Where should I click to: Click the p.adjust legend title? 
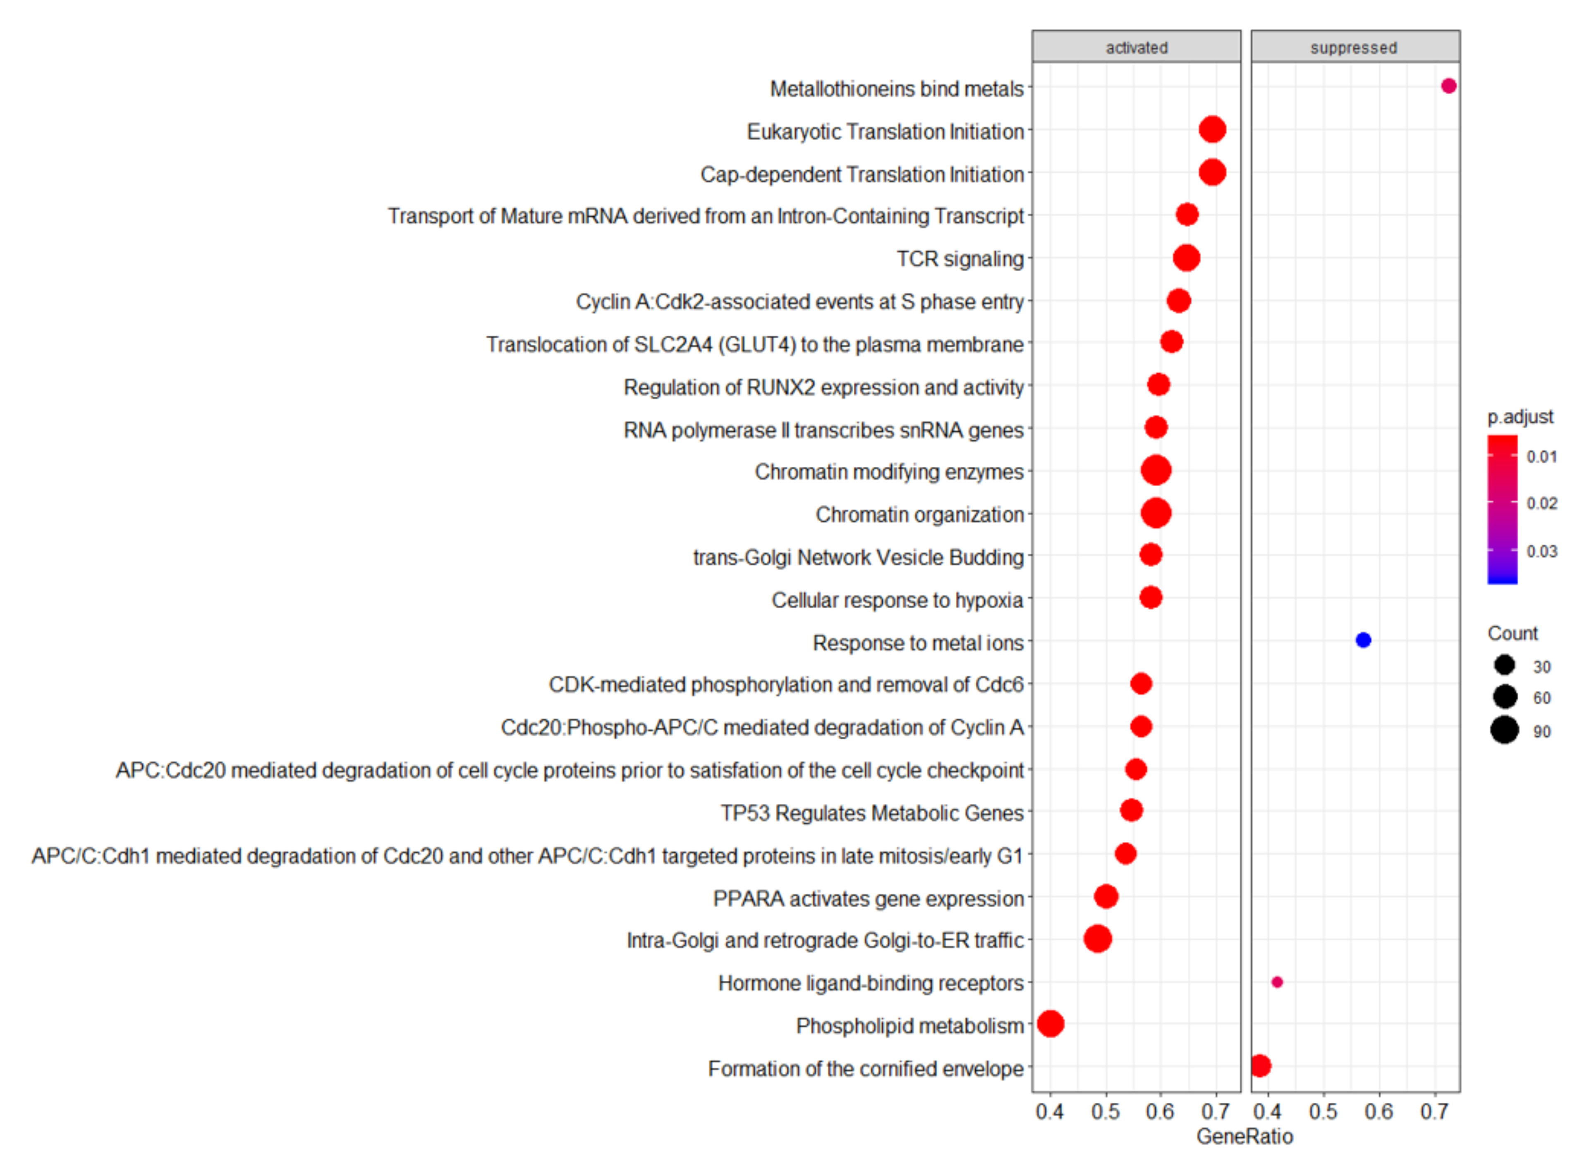coord(1520,417)
